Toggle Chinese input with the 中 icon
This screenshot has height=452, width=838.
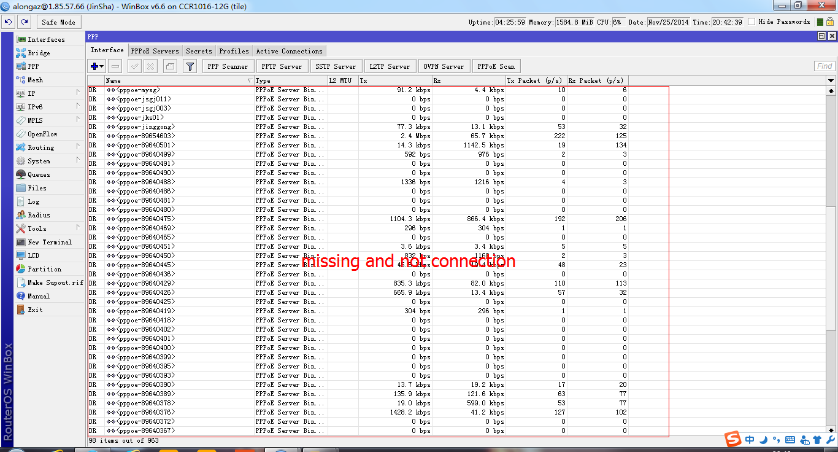point(750,439)
